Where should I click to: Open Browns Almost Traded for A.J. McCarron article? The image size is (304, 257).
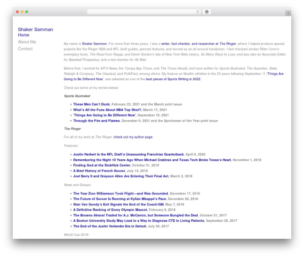click(136, 215)
